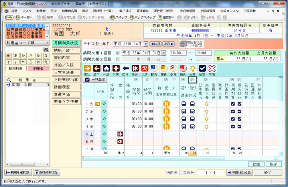Viewport: 288px width, 187px height.
Task: Open the サービス提供年月 dropdown
Action: click(146, 44)
